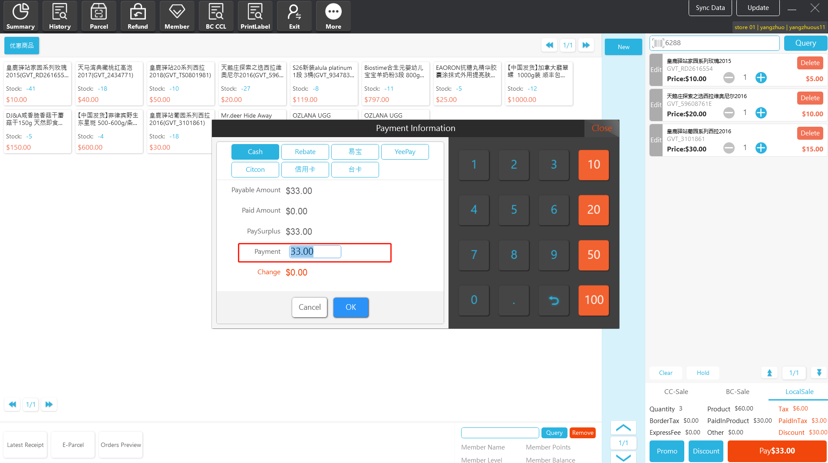Select Cash payment method
The height and width of the screenshot is (463, 828).
pos(255,152)
